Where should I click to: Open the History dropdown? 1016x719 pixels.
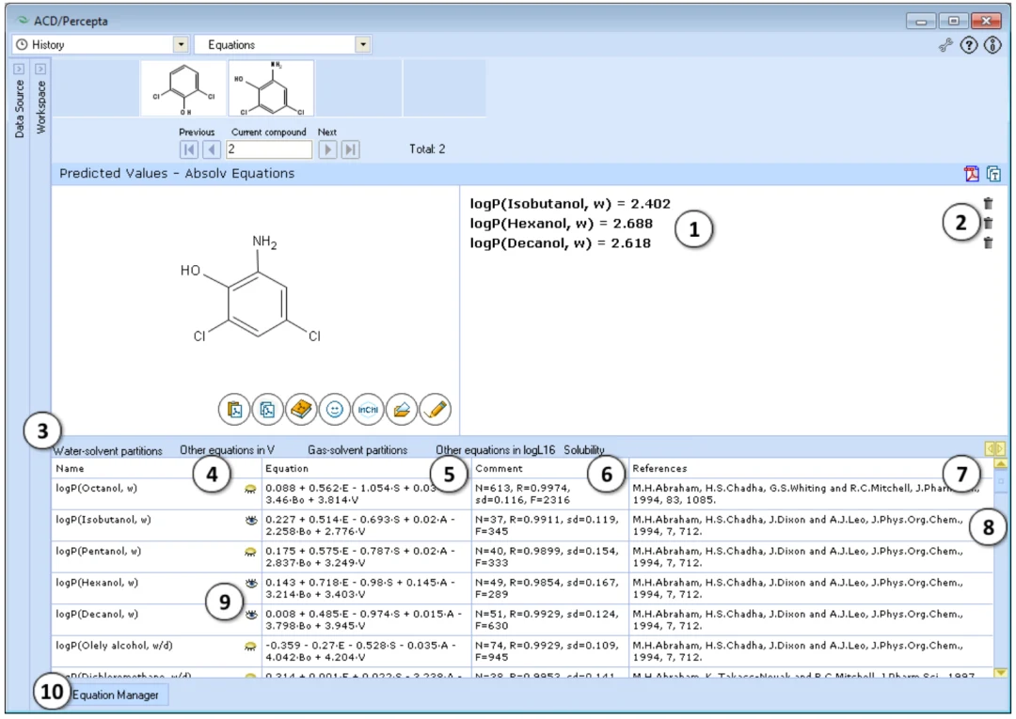click(x=181, y=45)
